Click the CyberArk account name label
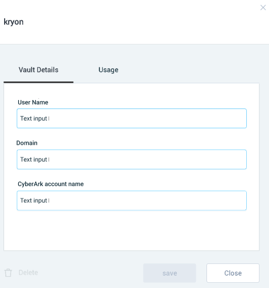This screenshot has height=288, width=269. (51, 184)
